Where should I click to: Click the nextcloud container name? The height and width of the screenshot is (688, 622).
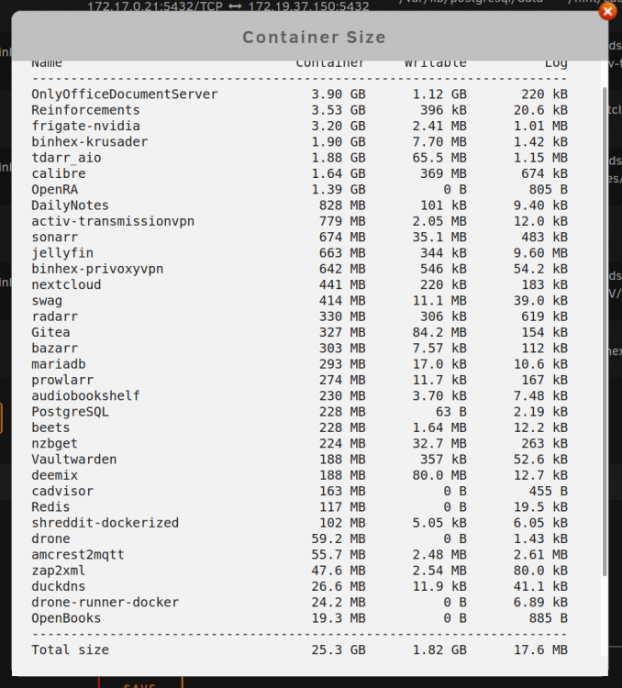66,284
